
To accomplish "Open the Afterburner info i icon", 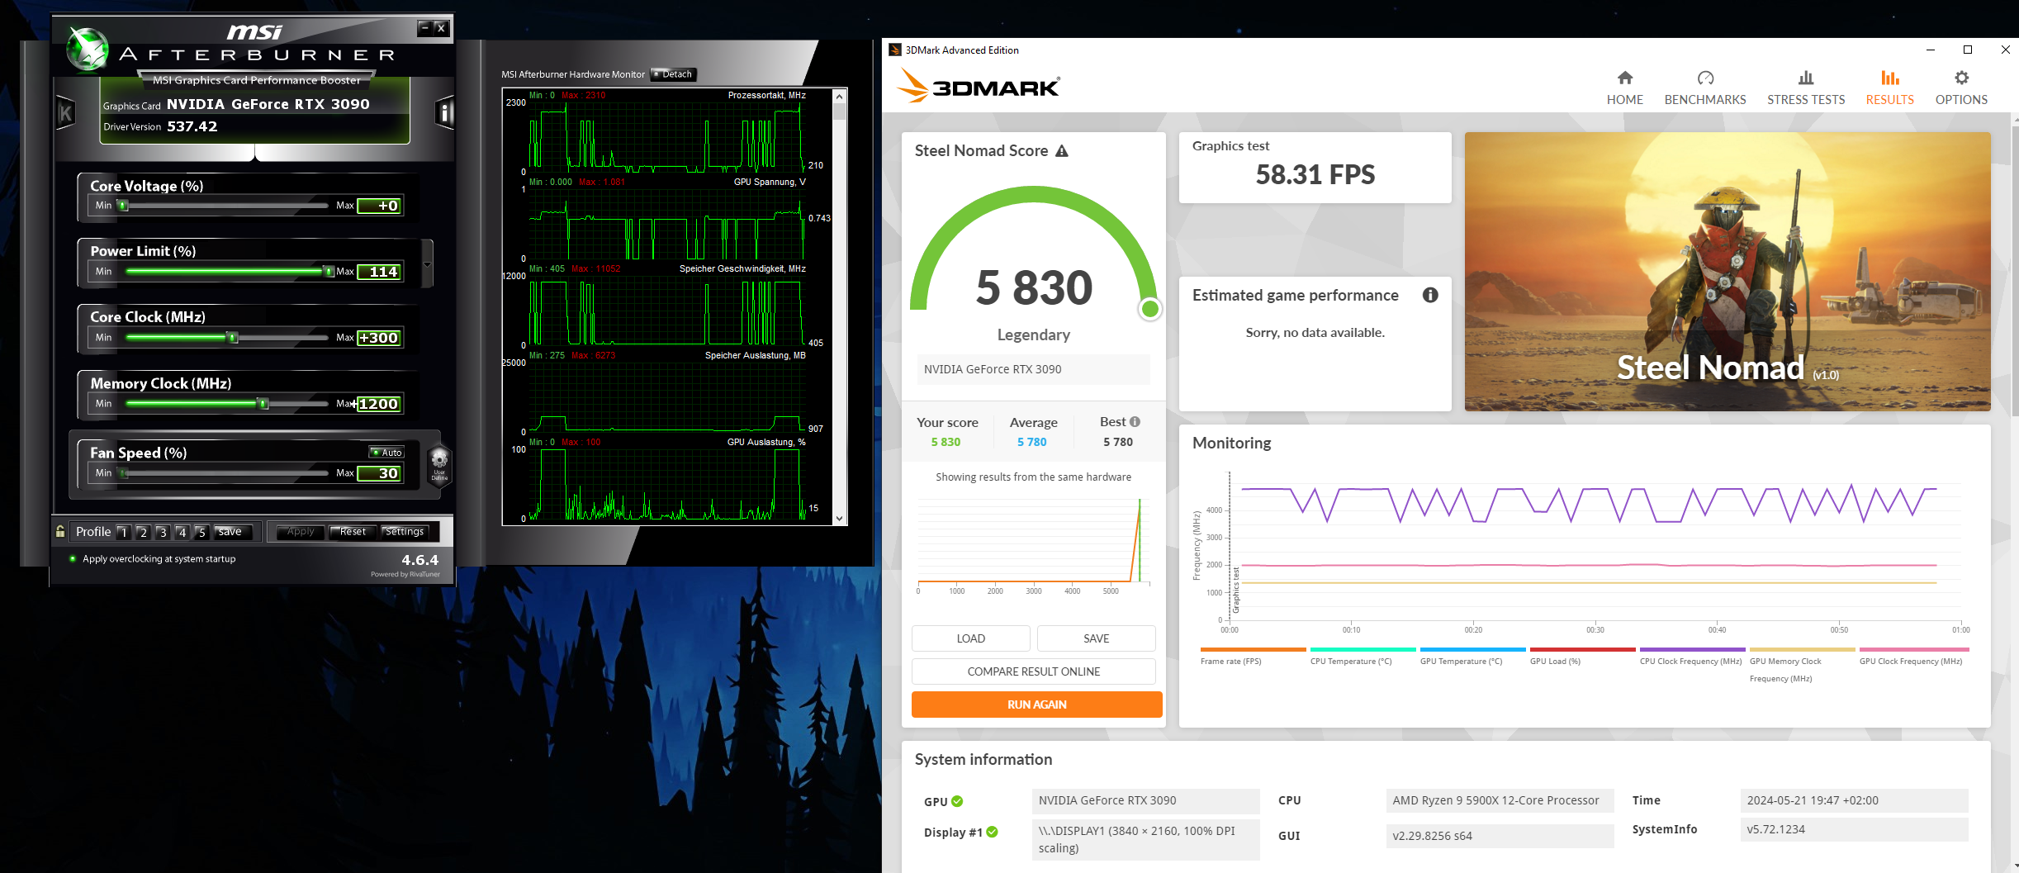I will click(x=444, y=112).
